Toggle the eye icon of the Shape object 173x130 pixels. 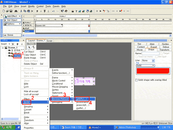[9, 56]
